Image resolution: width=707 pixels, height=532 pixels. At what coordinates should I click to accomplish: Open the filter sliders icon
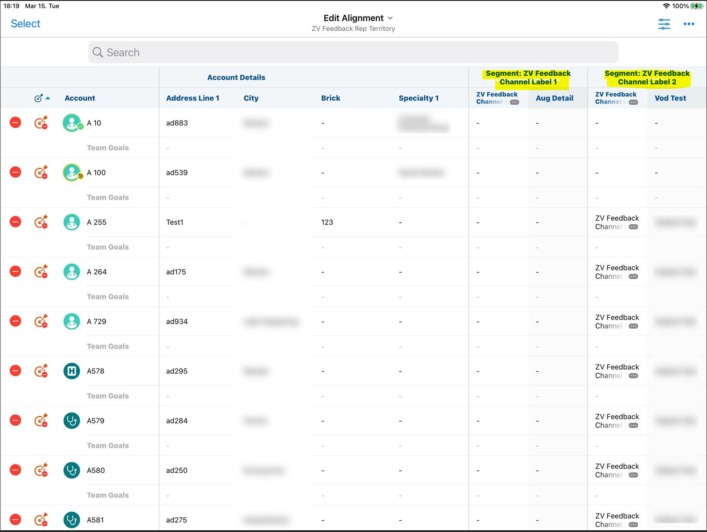pos(664,24)
